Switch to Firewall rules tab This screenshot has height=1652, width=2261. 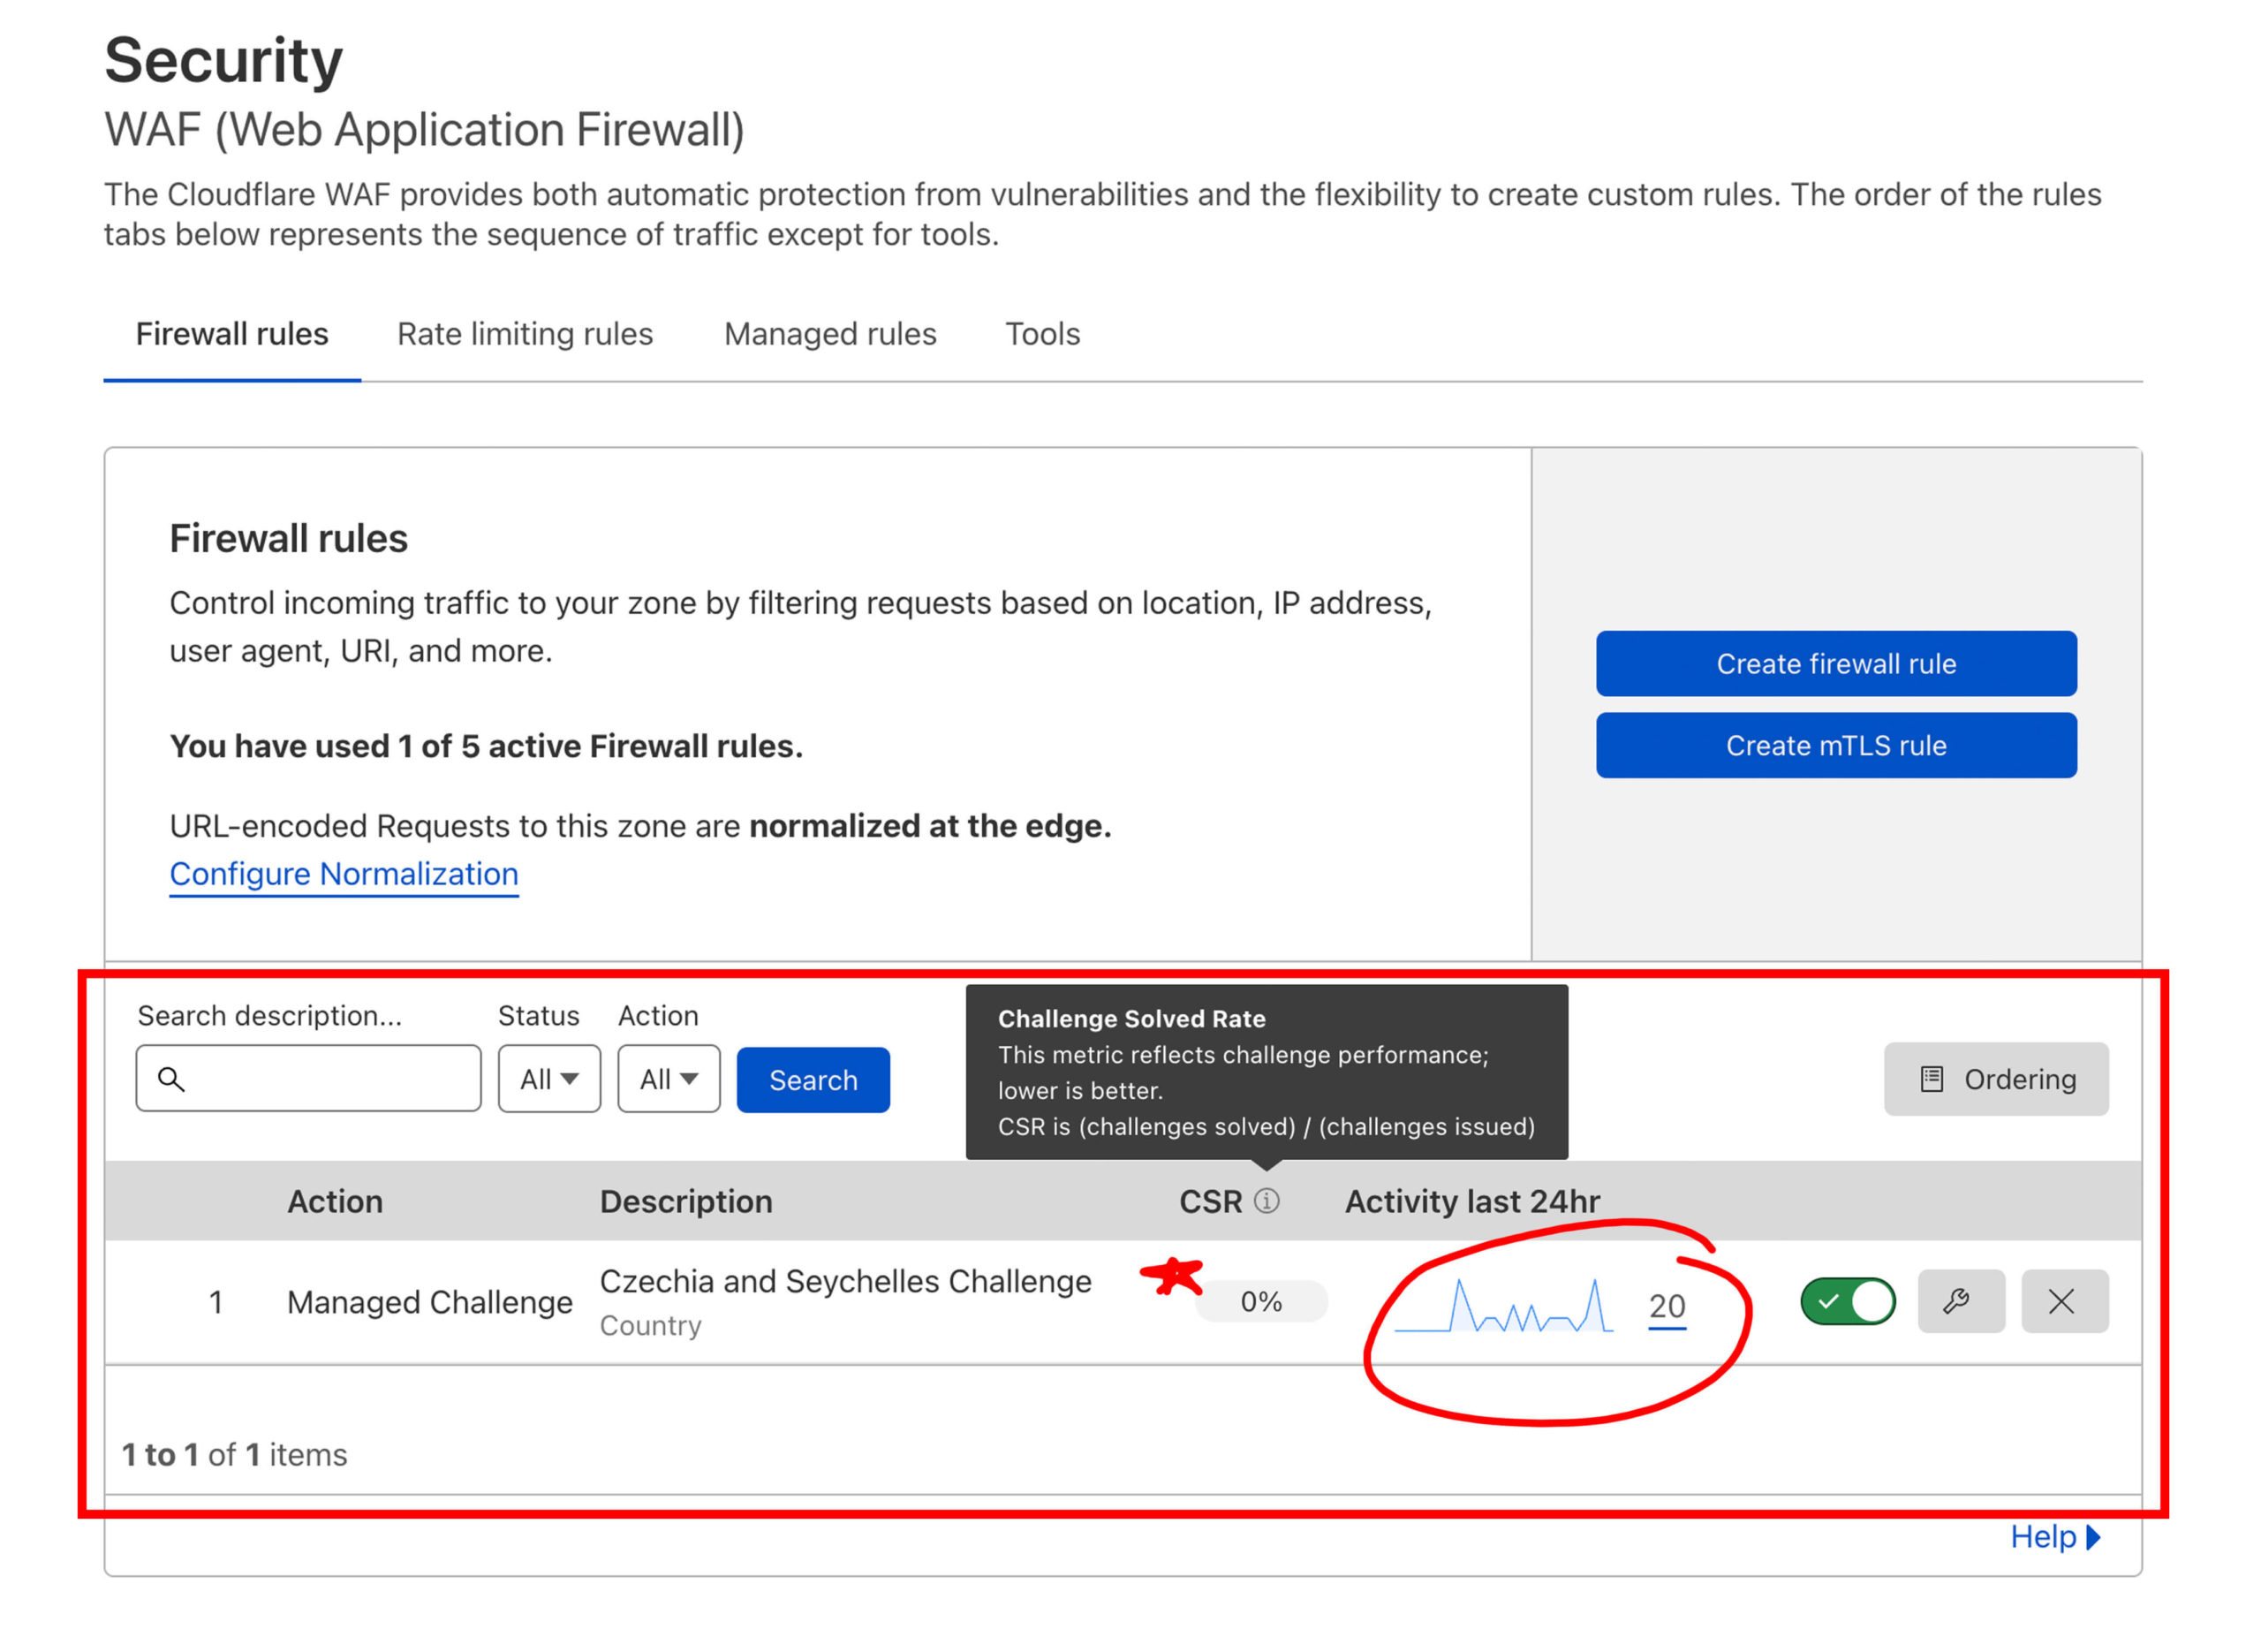[x=232, y=334]
